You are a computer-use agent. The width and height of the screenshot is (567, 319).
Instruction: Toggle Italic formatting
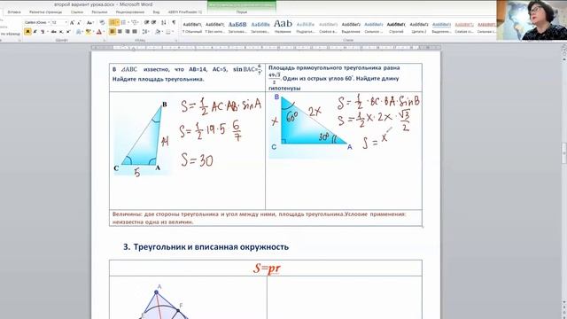tap(35, 32)
